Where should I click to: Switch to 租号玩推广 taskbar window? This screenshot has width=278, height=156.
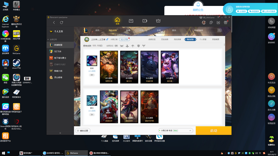pos(29,153)
